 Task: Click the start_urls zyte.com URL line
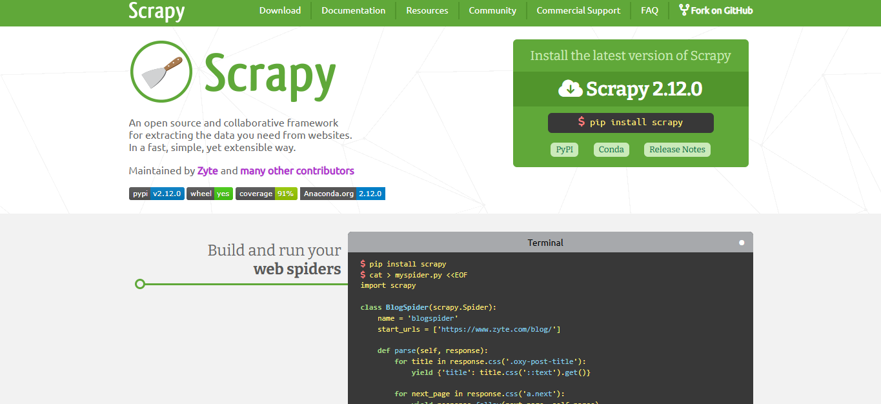pos(469,329)
